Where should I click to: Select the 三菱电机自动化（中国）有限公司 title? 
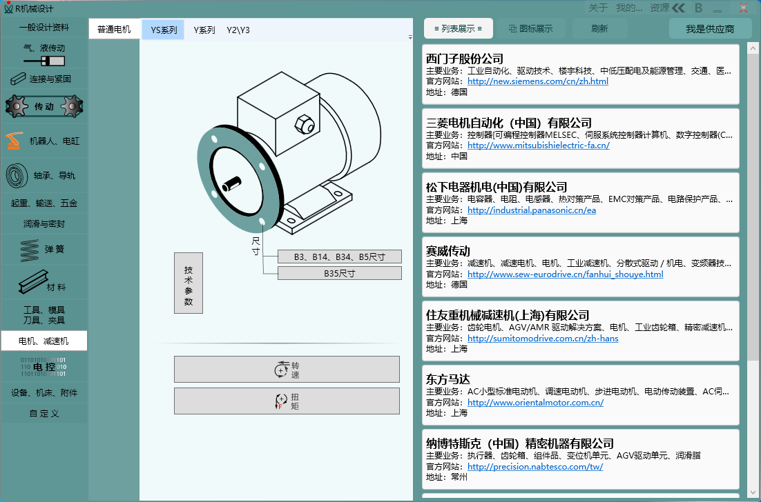tap(509, 123)
